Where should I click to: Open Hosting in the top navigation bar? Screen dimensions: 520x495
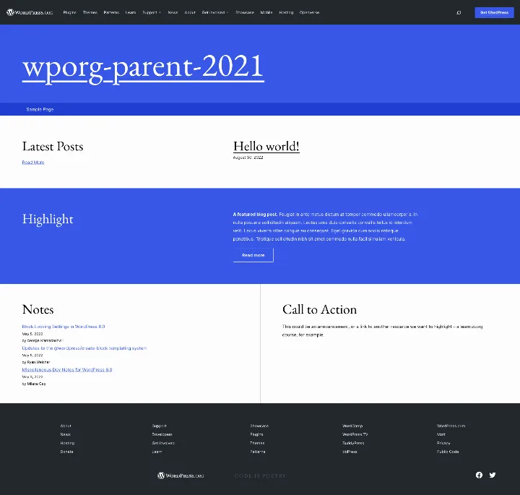tap(286, 12)
